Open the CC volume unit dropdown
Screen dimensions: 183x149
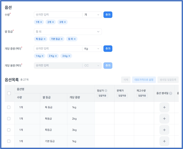click(x=92, y=66)
